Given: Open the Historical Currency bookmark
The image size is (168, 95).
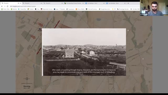Looking at the screenshot, I should coord(92,9).
